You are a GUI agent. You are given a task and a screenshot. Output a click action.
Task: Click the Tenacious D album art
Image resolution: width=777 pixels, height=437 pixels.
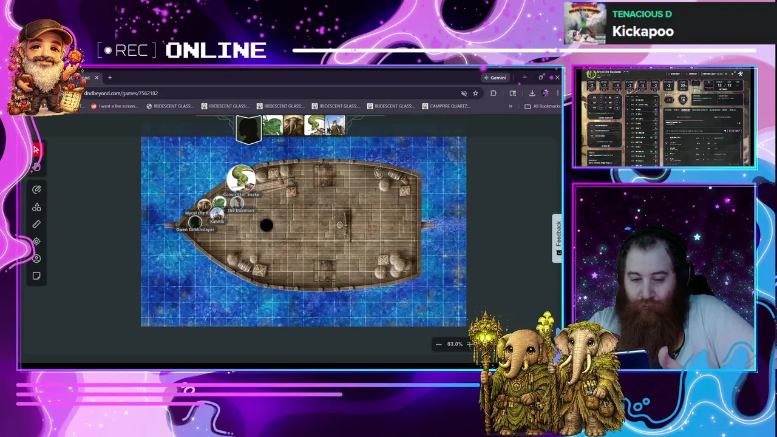pyautogui.click(x=585, y=24)
